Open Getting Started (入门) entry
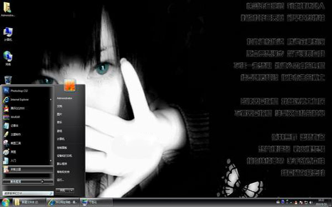This screenshot has height=207, width=332. [x=28, y=161]
